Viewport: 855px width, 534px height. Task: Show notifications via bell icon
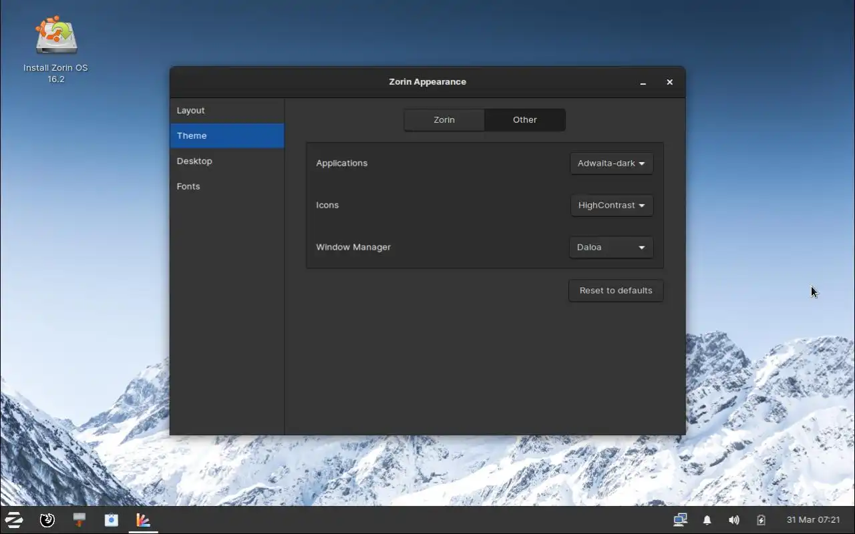[x=707, y=520]
